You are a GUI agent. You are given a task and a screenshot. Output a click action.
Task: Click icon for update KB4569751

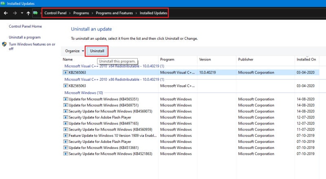coord(66,105)
